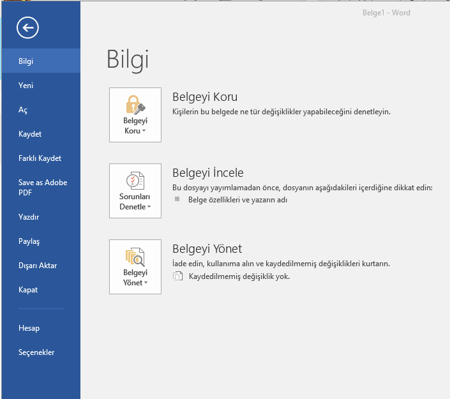Click the Sorunları Denetle checklist document icon
The width and height of the screenshot is (450, 399).
135,181
